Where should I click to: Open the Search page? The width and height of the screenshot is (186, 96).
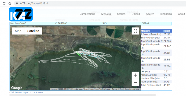point(150,14)
